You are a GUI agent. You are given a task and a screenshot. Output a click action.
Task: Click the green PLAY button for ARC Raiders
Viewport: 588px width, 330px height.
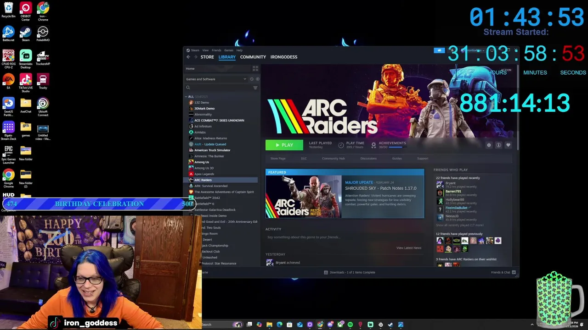[x=284, y=145]
